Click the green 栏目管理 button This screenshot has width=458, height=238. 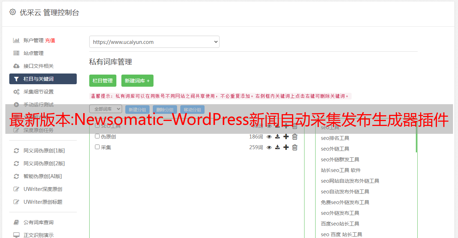[103, 81]
